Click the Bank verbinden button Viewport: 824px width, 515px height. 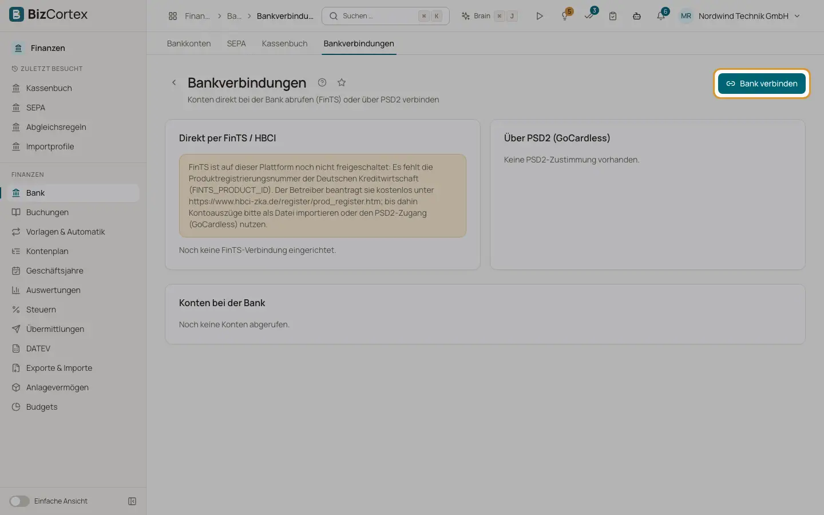[762, 84]
